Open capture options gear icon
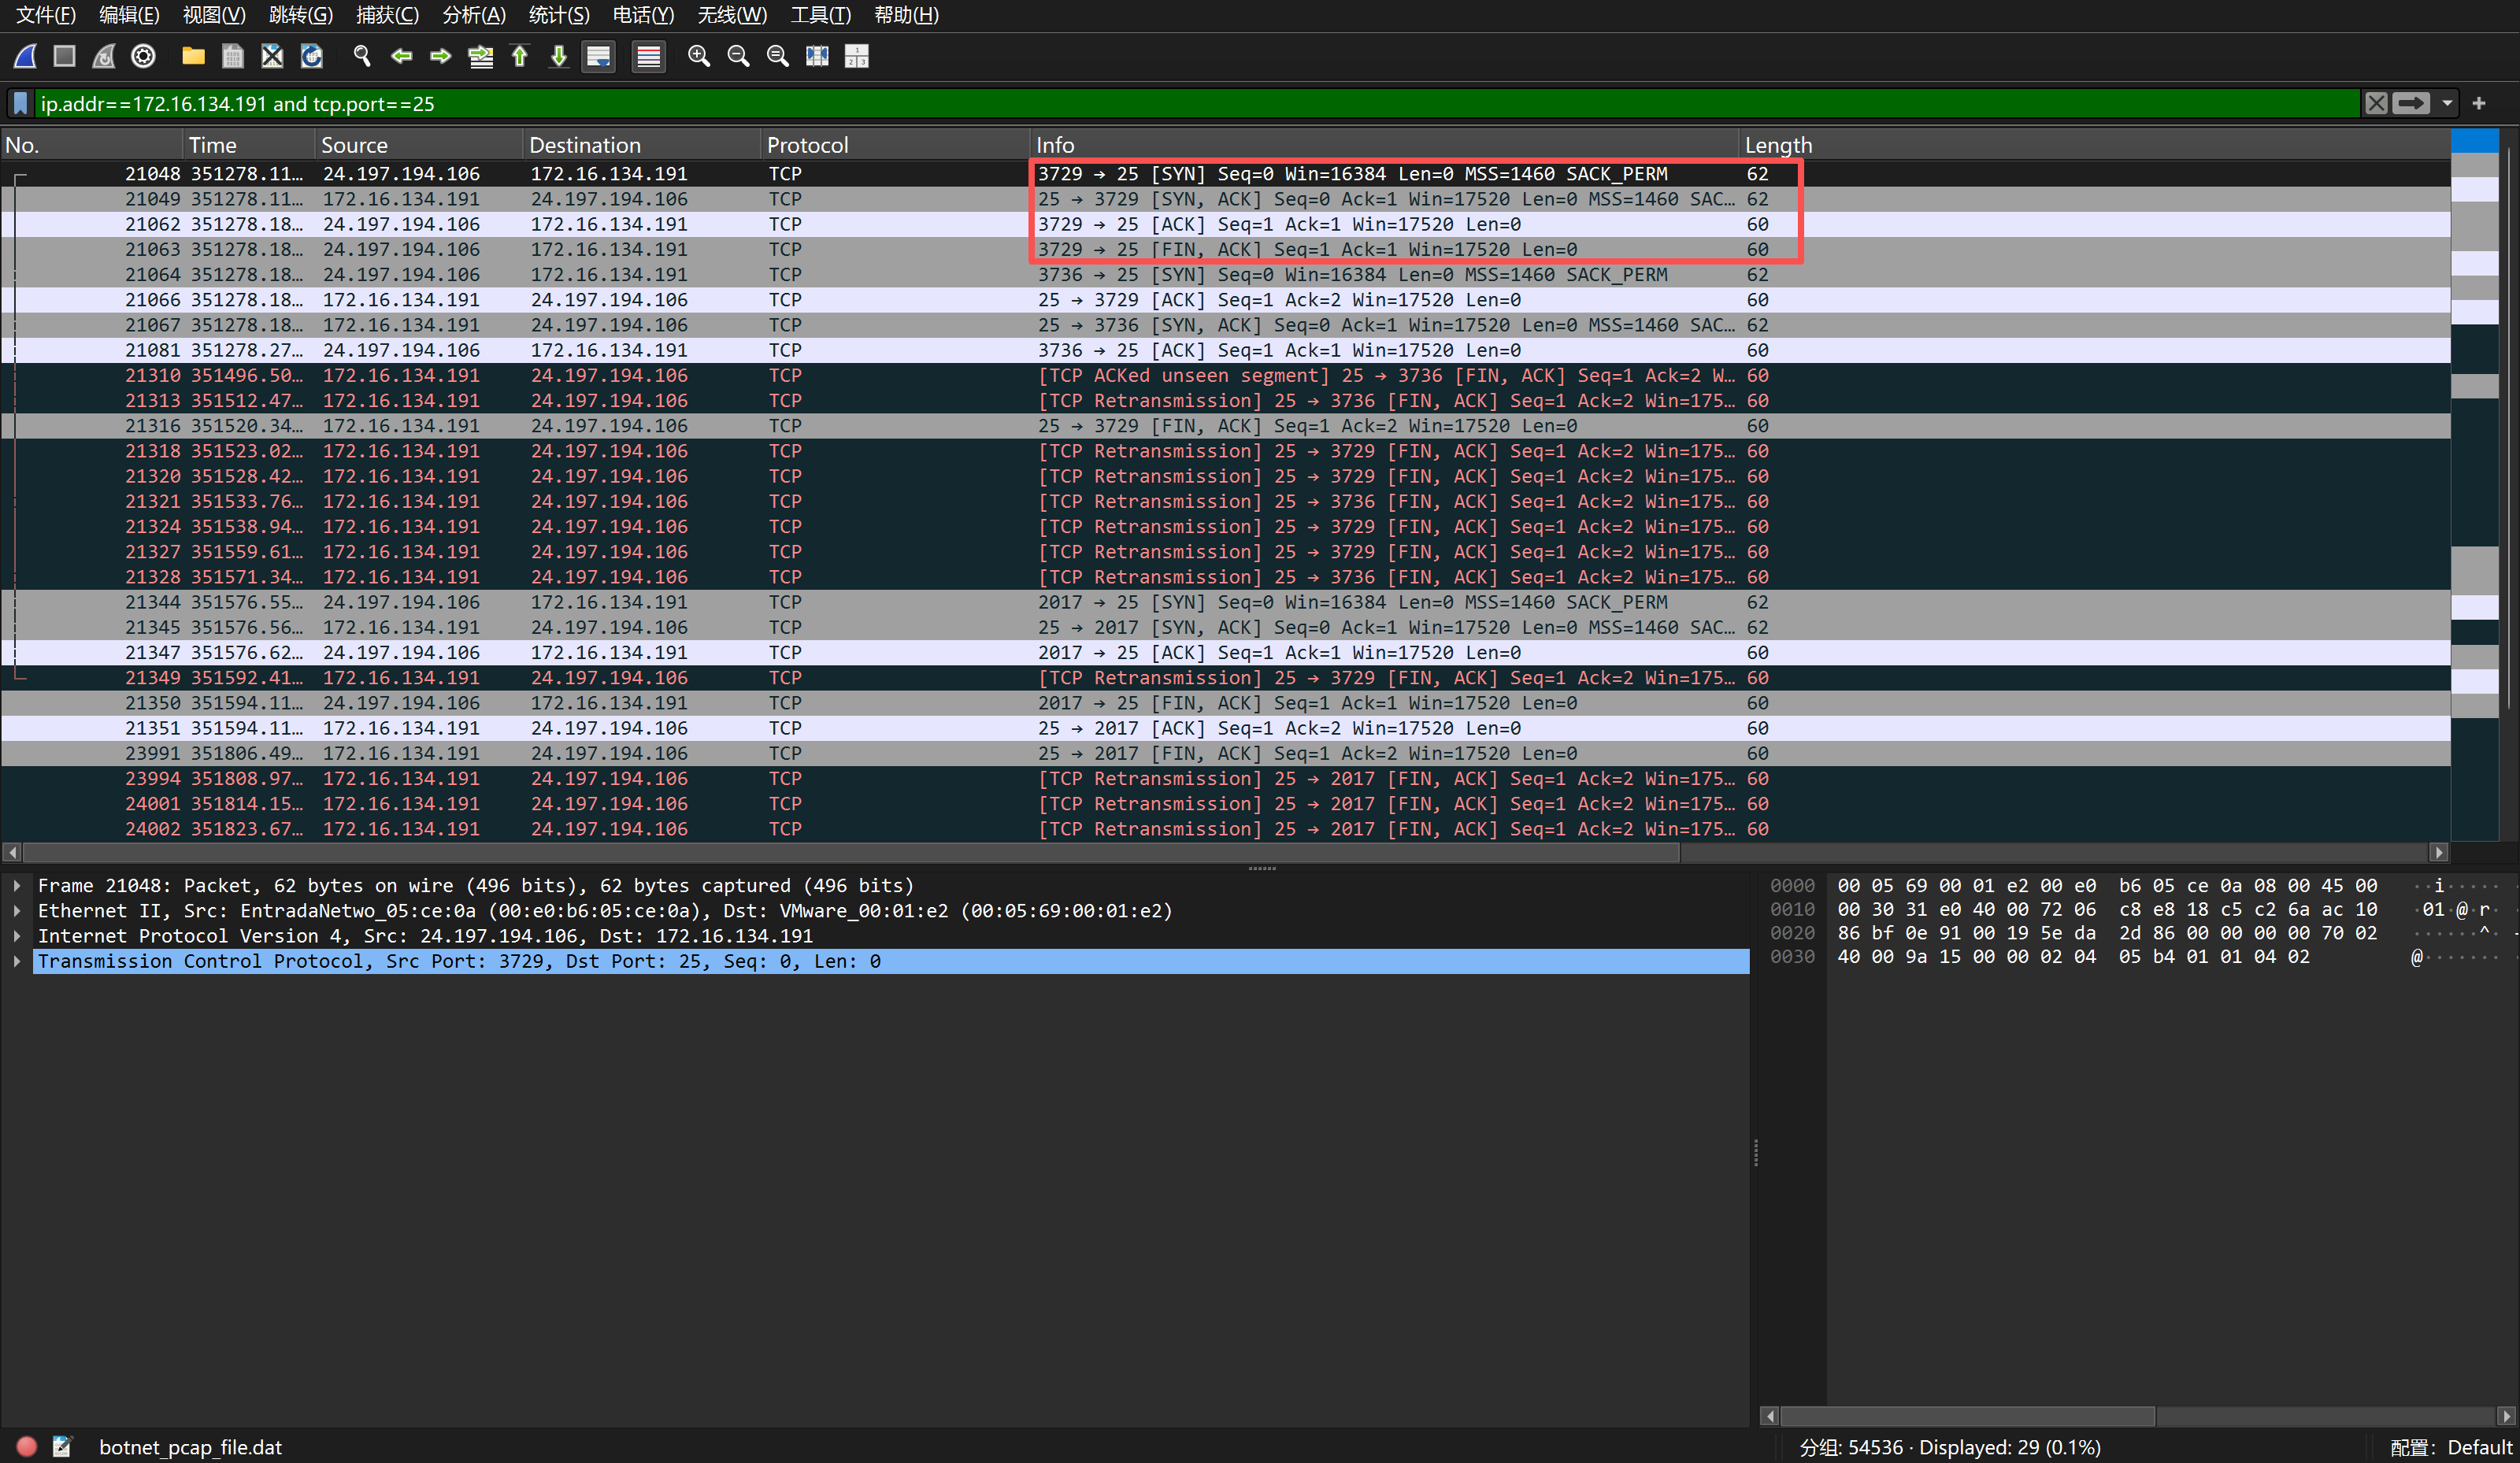 coord(144,56)
